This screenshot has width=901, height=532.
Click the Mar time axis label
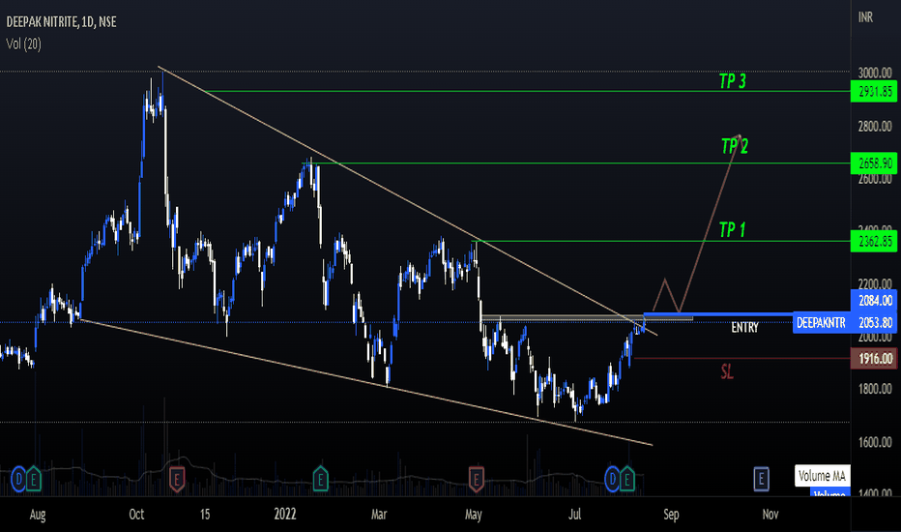(x=379, y=515)
